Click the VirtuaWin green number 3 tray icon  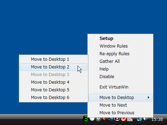86,119
